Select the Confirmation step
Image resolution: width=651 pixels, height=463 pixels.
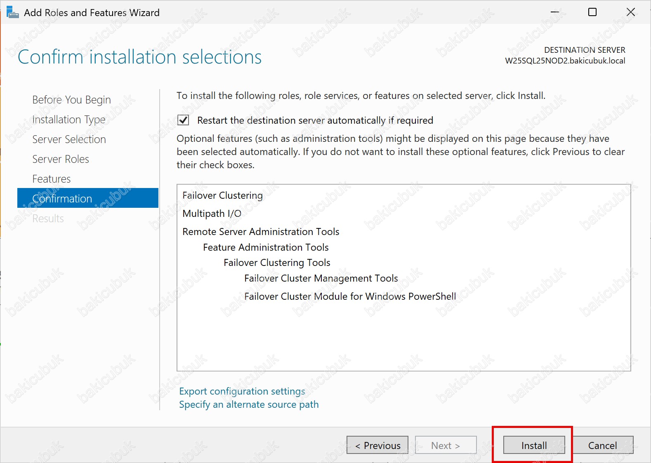click(62, 199)
